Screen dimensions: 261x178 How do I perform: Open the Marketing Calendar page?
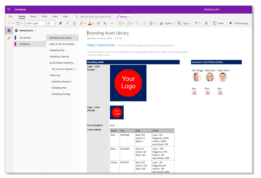point(62,57)
